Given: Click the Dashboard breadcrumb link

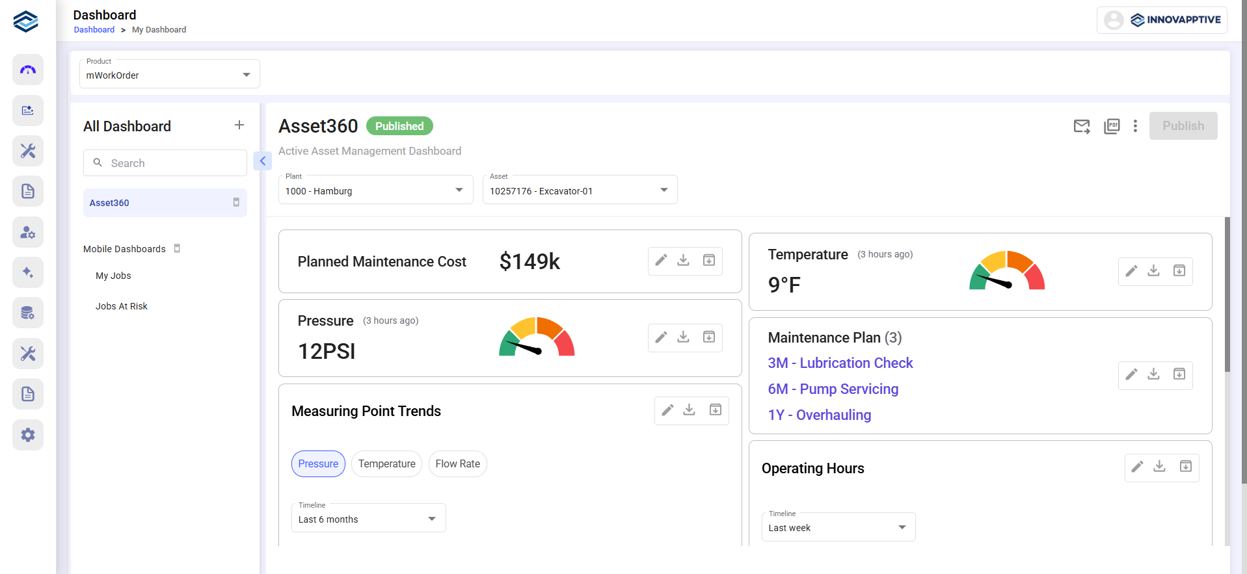Looking at the screenshot, I should (x=94, y=30).
